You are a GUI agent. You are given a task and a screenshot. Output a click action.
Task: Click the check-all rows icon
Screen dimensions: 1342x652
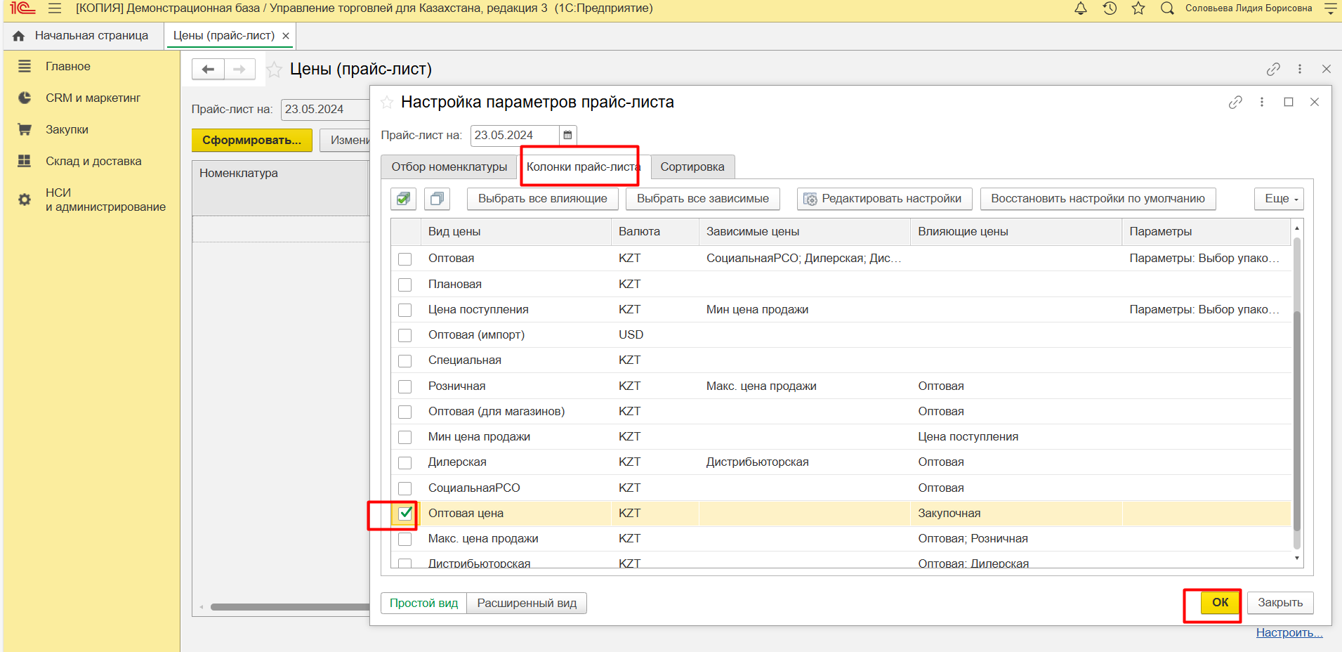(x=403, y=199)
